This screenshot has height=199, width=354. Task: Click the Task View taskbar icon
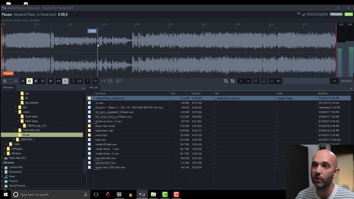pos(96,195)
